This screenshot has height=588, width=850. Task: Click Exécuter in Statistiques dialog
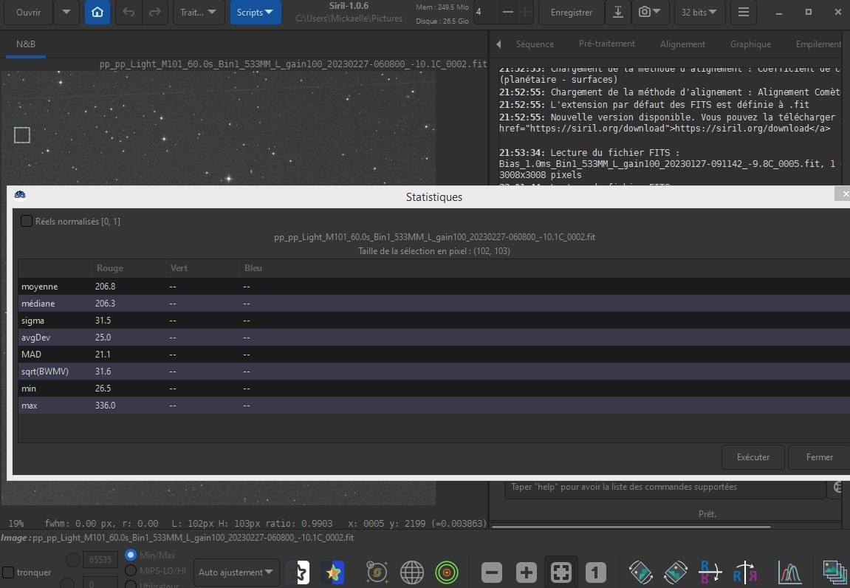pos(753,457)
